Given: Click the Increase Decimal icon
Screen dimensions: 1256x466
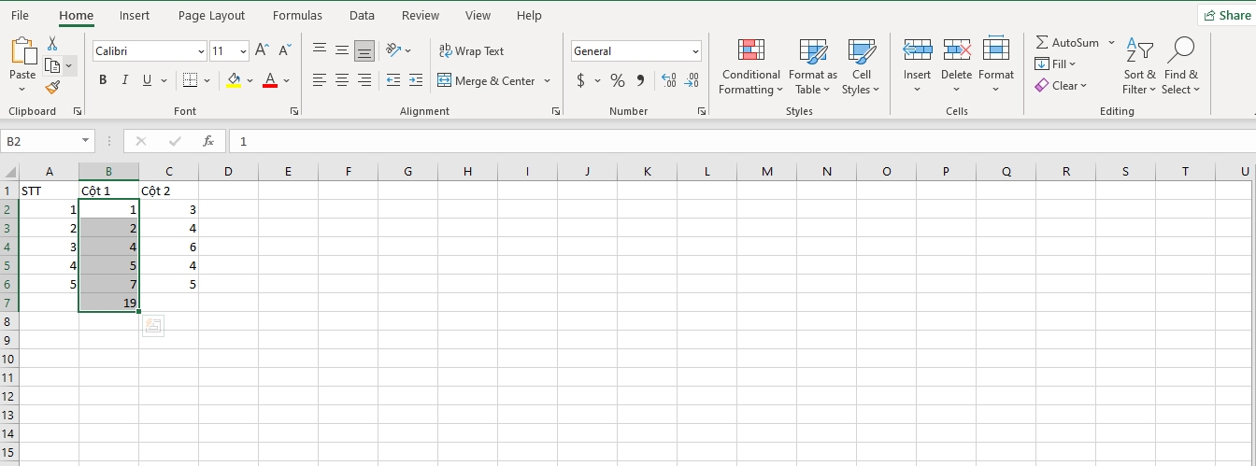Looking at the screenshot, I should (x=668, y=80).
